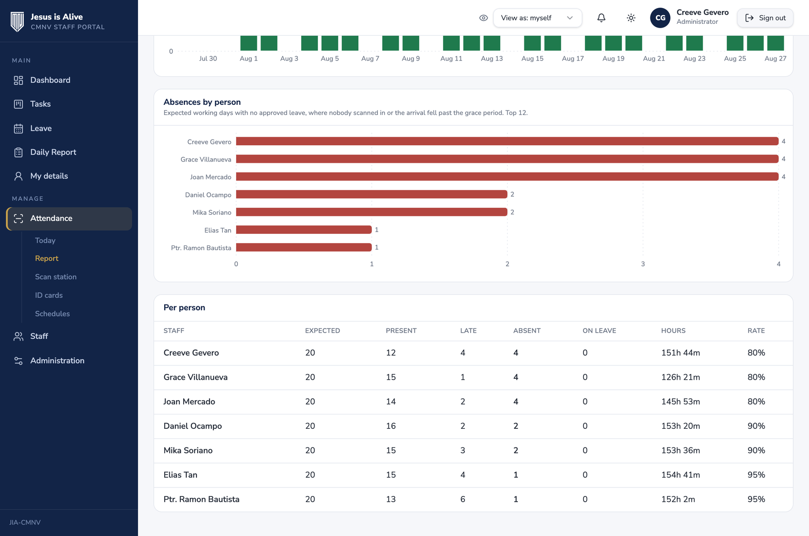
Task: Click the hours value 126h 21m
Action: (681, 377)
